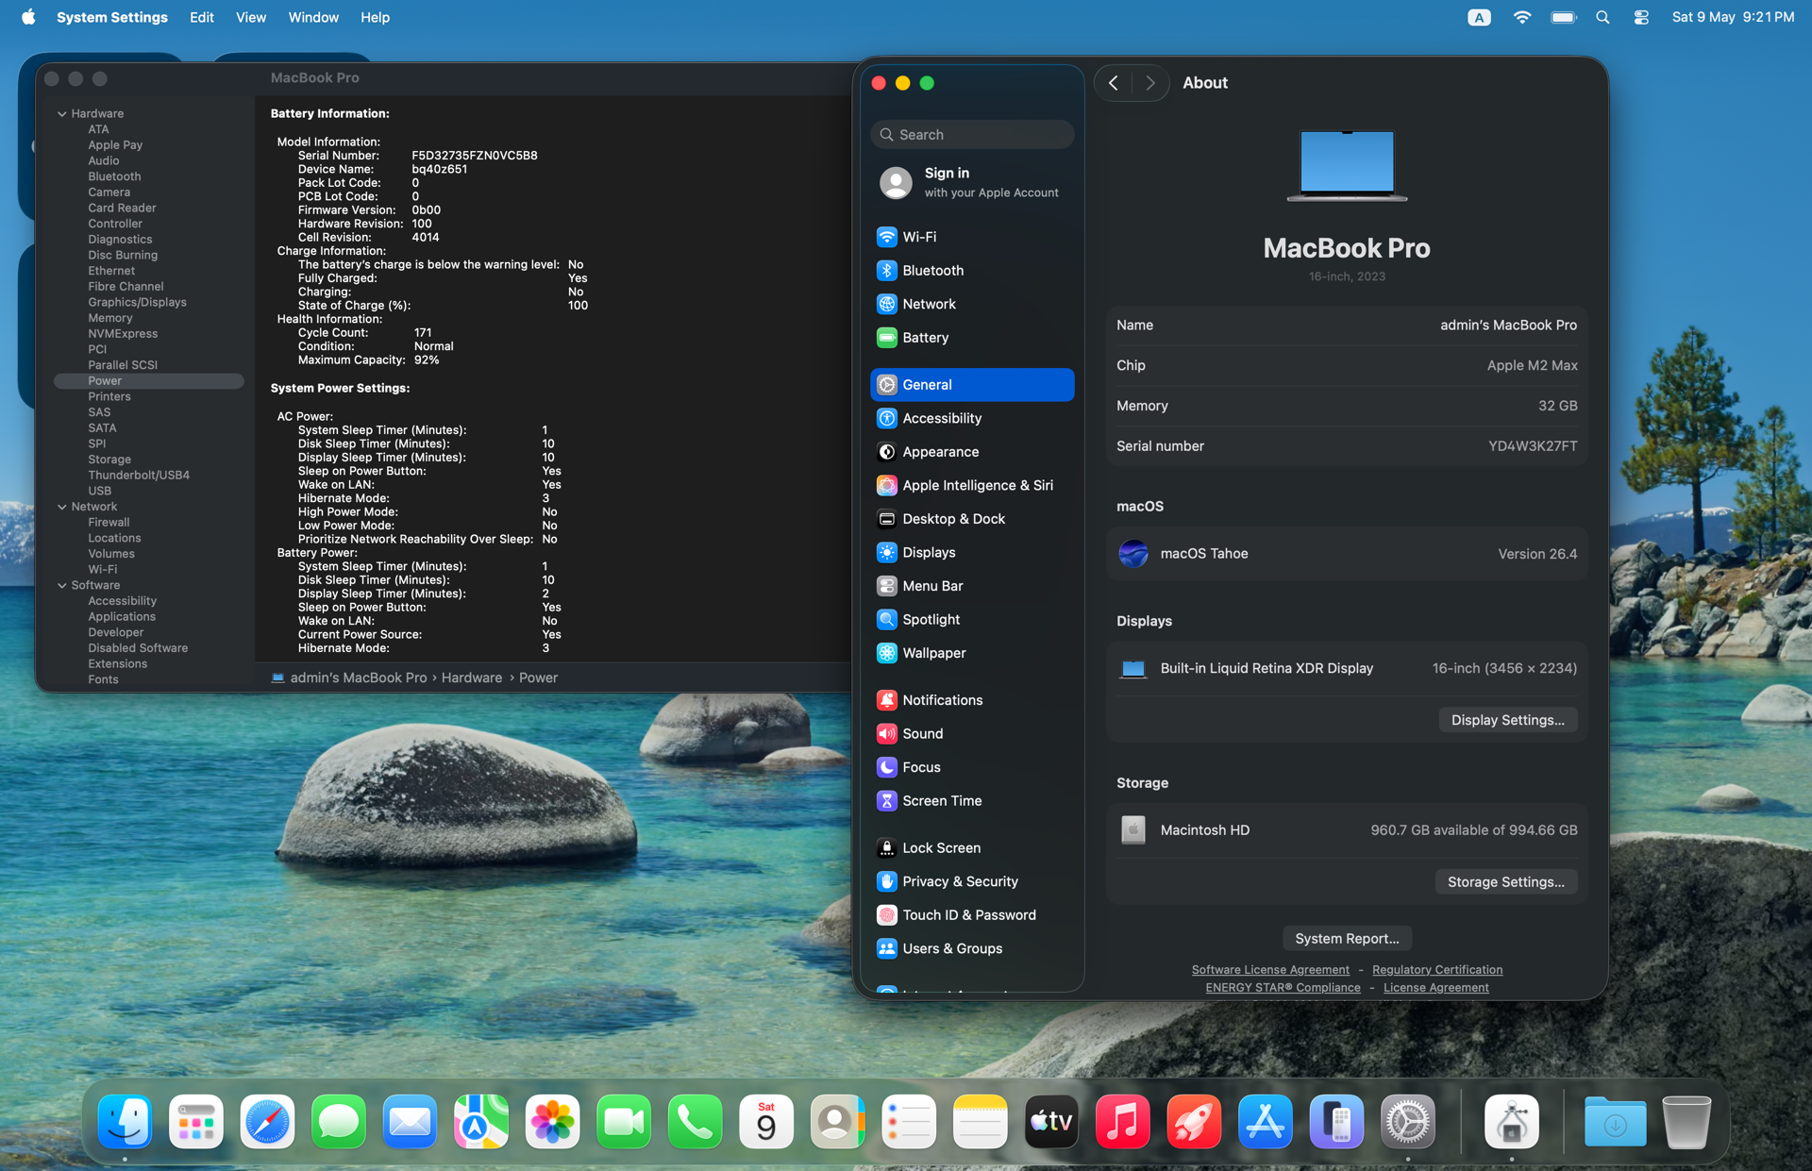Open Menu Bar settings
This screenshot has height=1171, width=1812.
click(x=972, y=586)
